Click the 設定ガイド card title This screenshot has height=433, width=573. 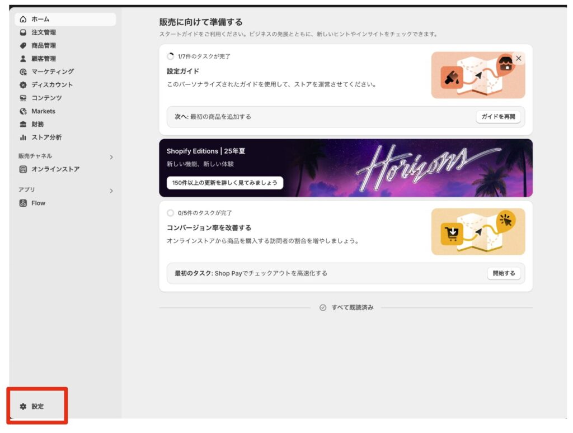pos(183,71)
